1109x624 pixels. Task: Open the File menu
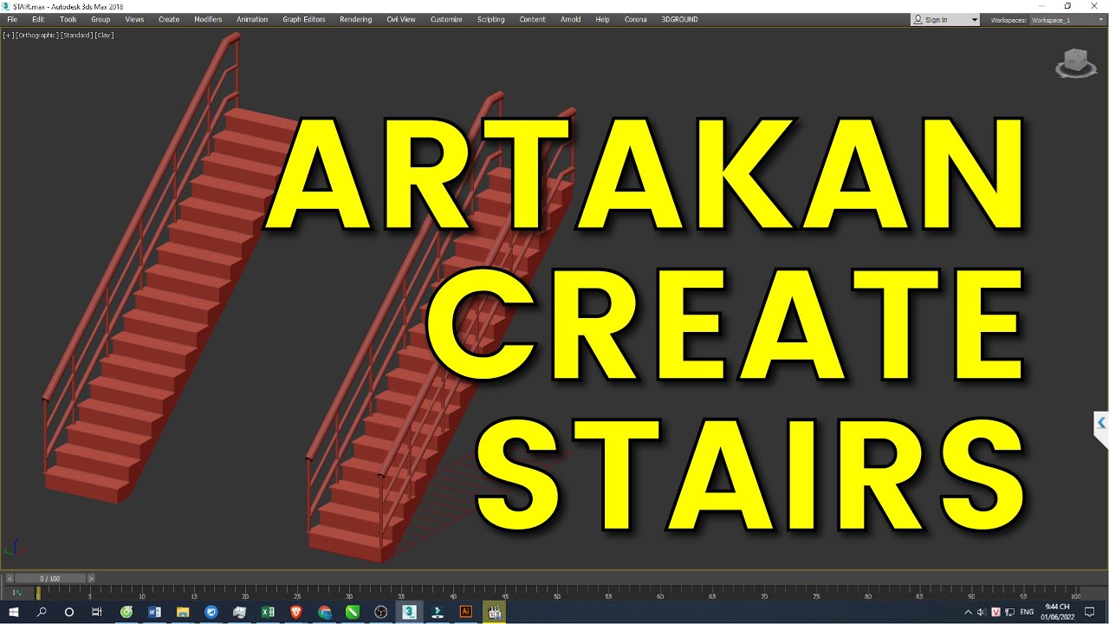click(12, 19)
